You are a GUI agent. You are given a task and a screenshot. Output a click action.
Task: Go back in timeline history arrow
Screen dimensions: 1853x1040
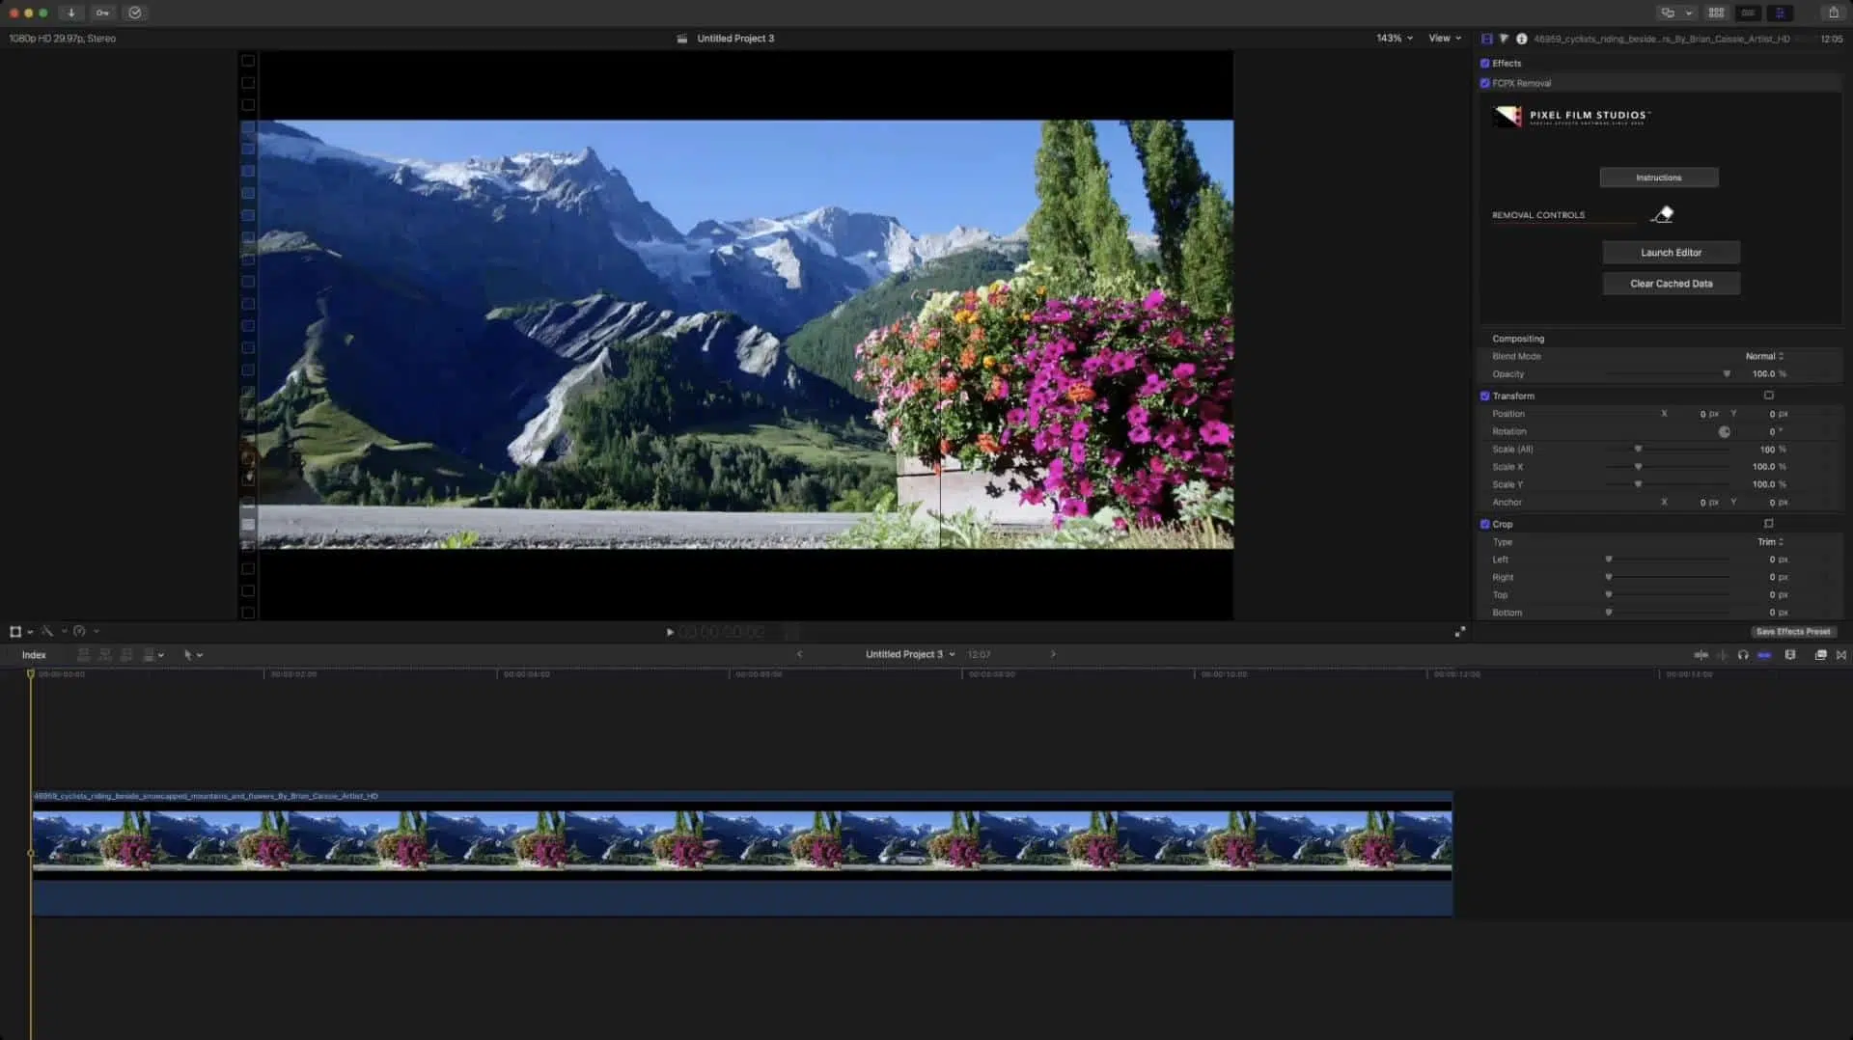(x=799, y=654)
